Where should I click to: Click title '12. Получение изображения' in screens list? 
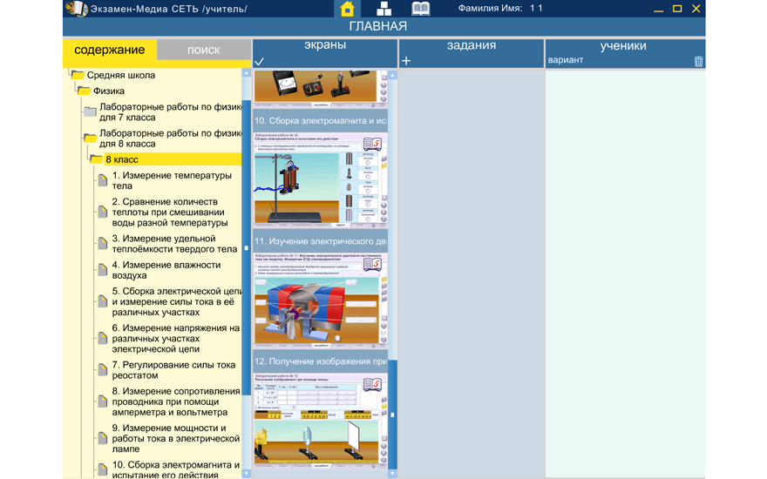point(321,361)
